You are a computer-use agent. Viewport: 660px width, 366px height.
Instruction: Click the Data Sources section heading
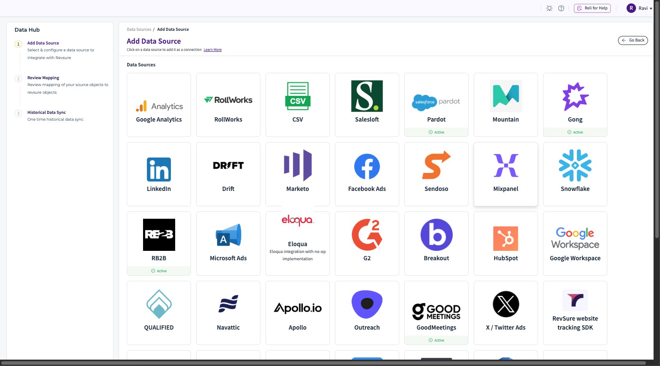(x=141, y=65)
